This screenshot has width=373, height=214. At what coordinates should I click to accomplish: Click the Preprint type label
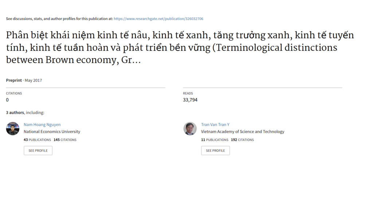coord(14,81)
